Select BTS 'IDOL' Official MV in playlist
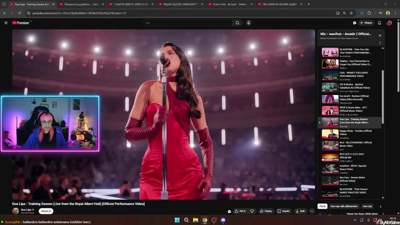Image resolution: width=400 pixels, height=225 pixels. click(x=350, y=157)
